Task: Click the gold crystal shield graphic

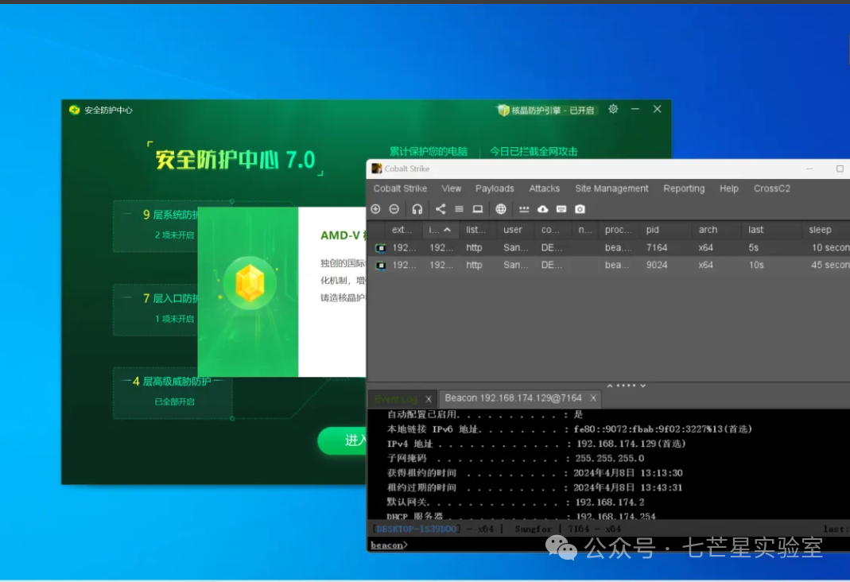Action: [x=250, y=283]
